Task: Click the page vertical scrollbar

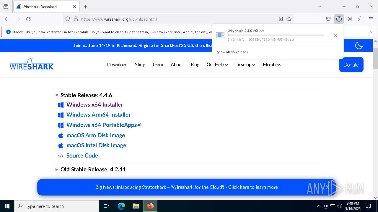Action: 375,59
